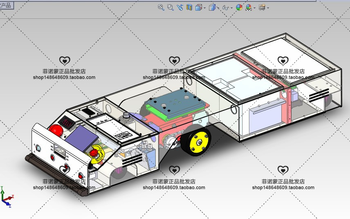Open the View Settings monitor icon
Screen dimensions: 350x219
click(262, 7)
